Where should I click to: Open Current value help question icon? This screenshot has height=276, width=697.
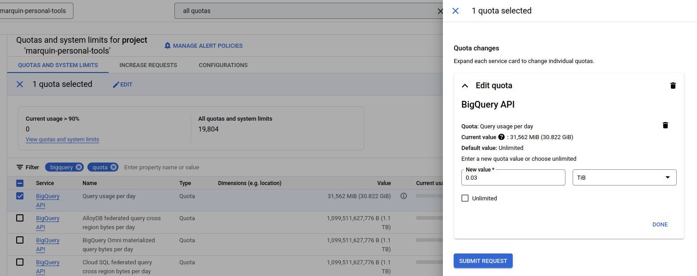tap(501, 137)
